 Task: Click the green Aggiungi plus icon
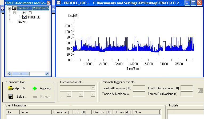35,89
